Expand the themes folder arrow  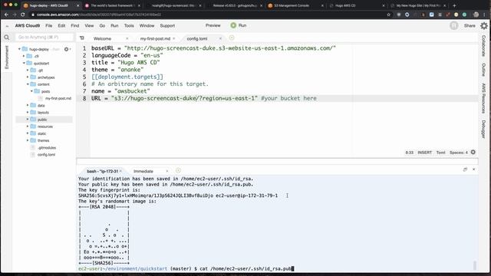pos(28,140)
